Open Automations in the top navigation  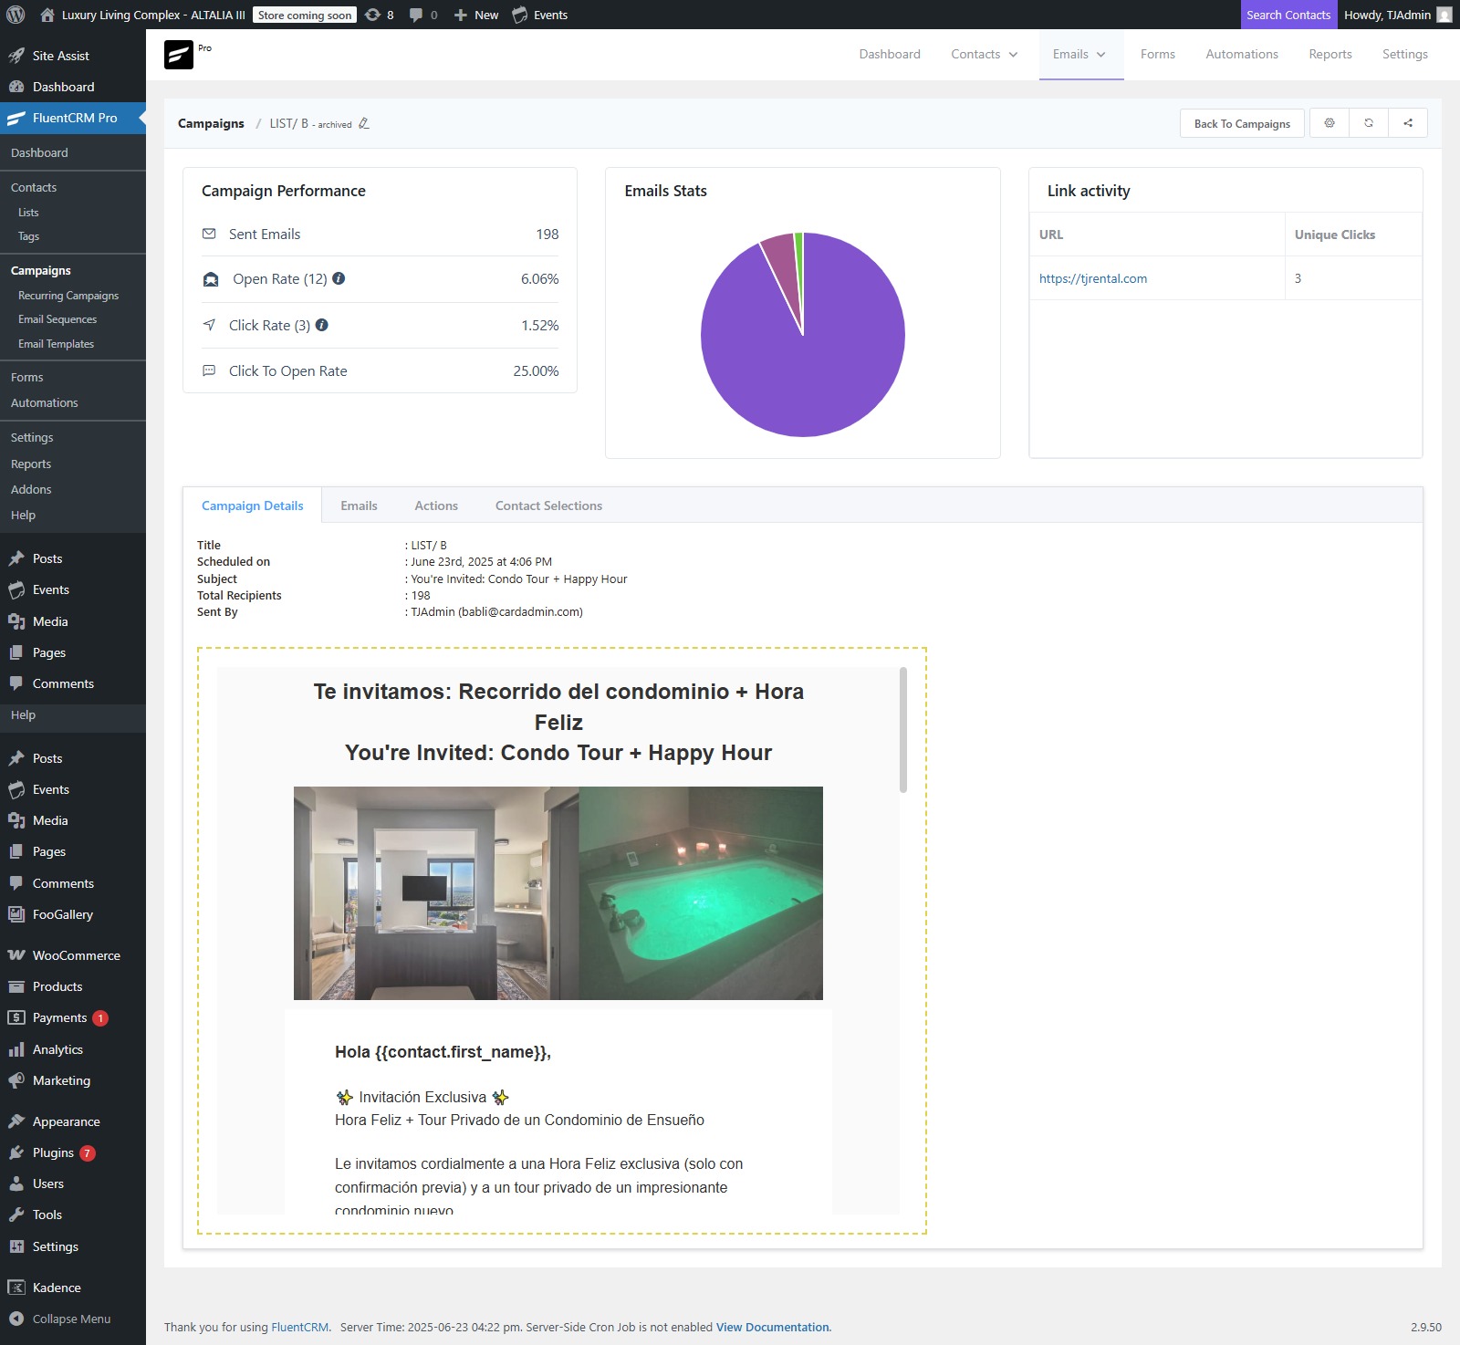tap(1242, 54)
